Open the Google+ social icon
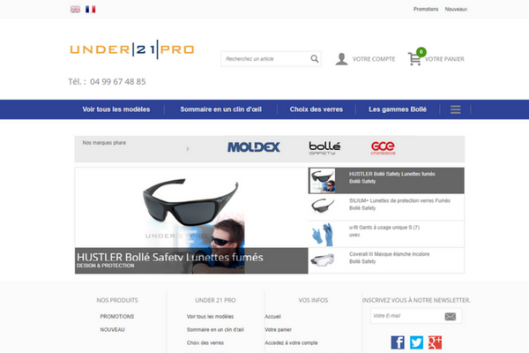 coord(435,342)
